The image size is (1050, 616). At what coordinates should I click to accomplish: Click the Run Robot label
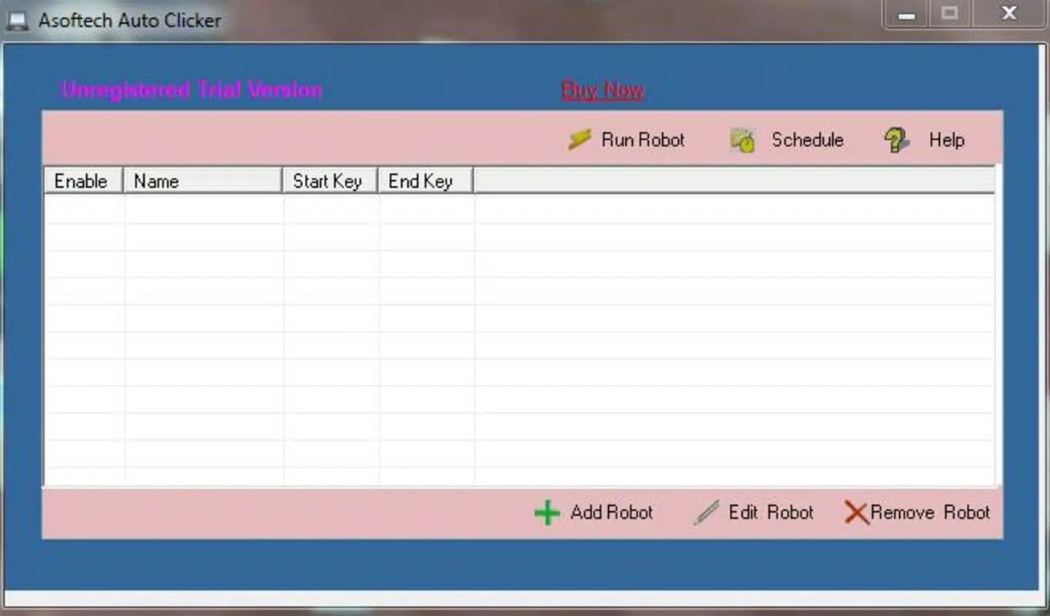643,140
